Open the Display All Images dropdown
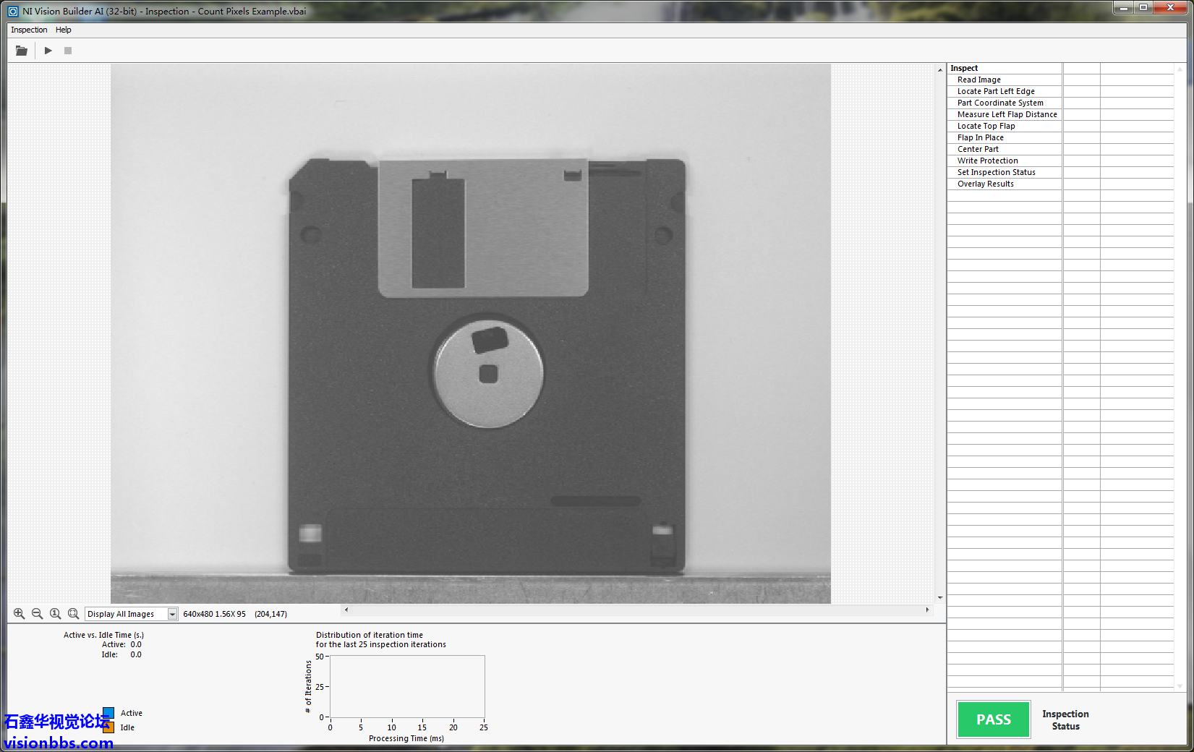Image resolution: width=1194 pixels, height=752 pixels. click(x=172, y=614)
